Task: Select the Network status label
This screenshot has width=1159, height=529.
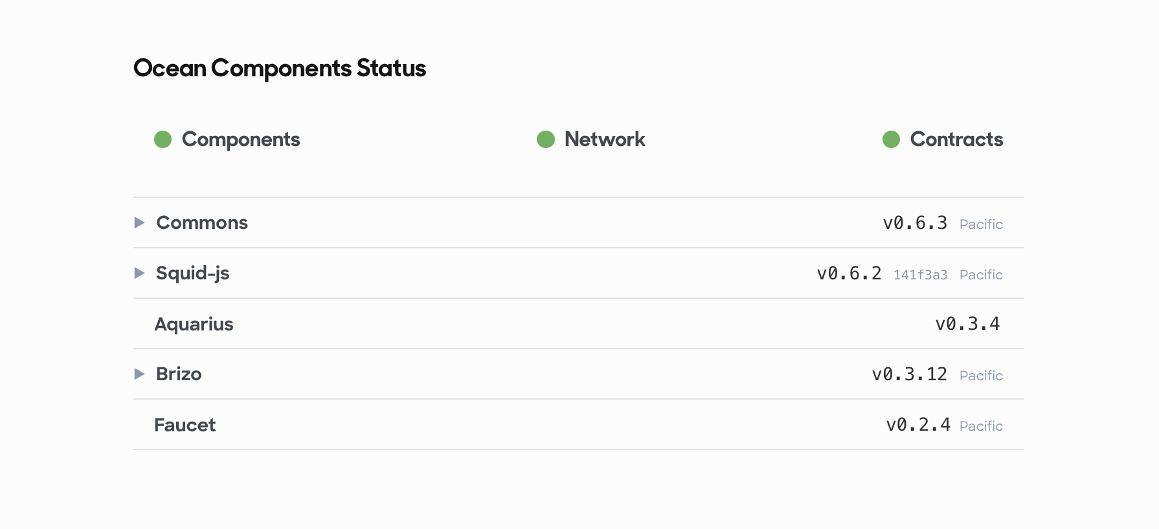Action: point(605,139)
